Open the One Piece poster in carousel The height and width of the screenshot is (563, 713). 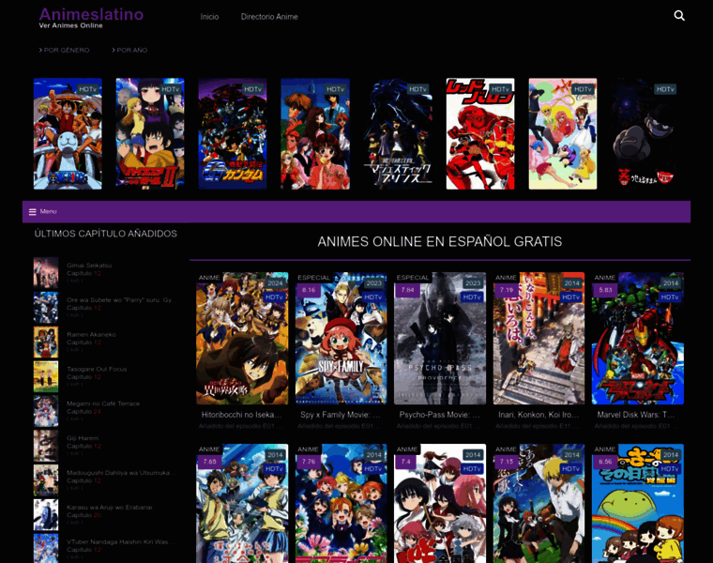coord(68,133)
